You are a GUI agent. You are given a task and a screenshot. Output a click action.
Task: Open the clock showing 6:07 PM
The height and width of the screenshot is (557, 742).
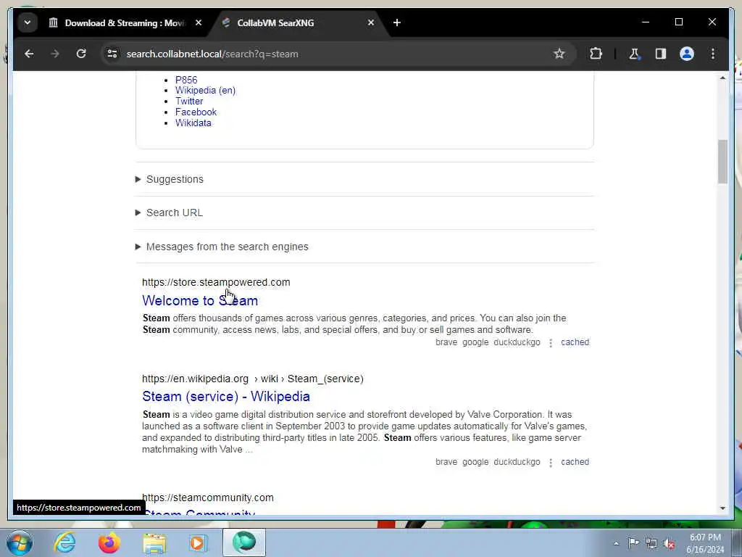pos(705,543)
